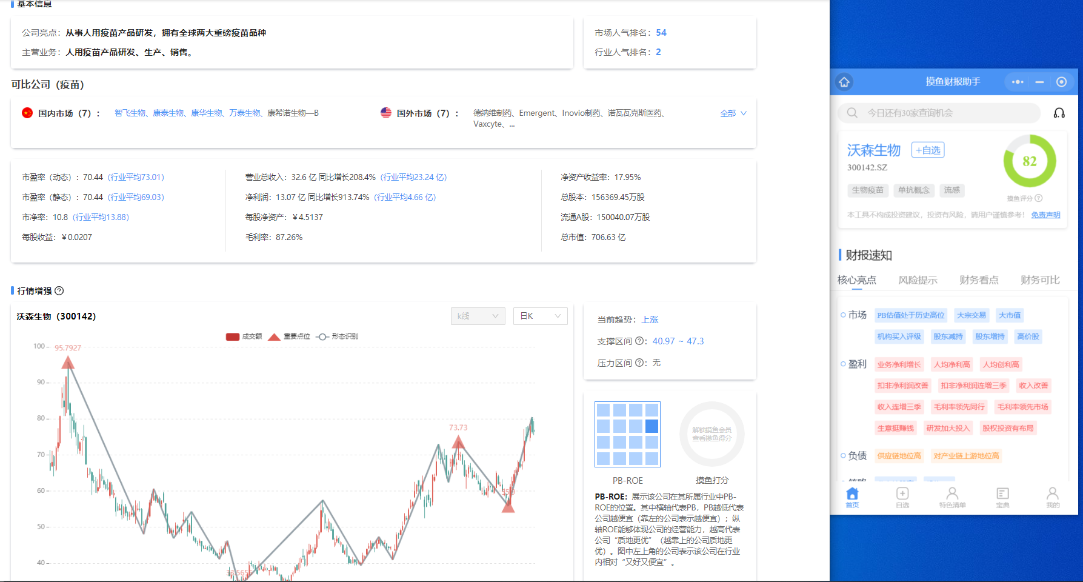Open 康华生物 comparable company link
The height and width of the screenshot is (582, 1083).
coord(206,113)
